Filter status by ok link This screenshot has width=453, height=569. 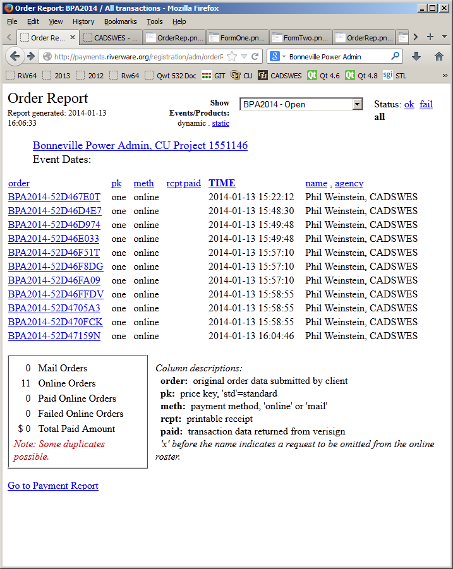pyautogui.click(x=409, y=104)
